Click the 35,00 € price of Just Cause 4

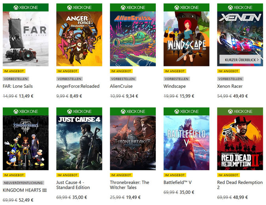click(x=80, y=197)
